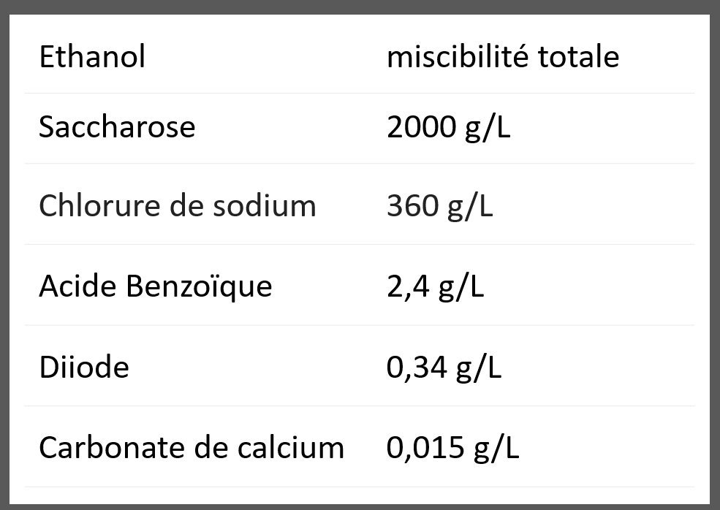Click the 0,34 g/L value
This screenshot has height=510, width=720.
[444, 368]
